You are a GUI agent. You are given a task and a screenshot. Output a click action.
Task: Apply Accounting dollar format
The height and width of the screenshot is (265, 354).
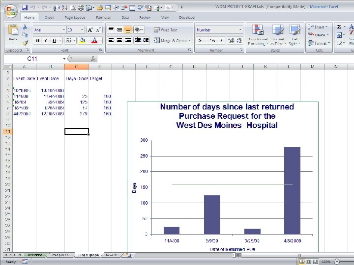pos(200,40)
